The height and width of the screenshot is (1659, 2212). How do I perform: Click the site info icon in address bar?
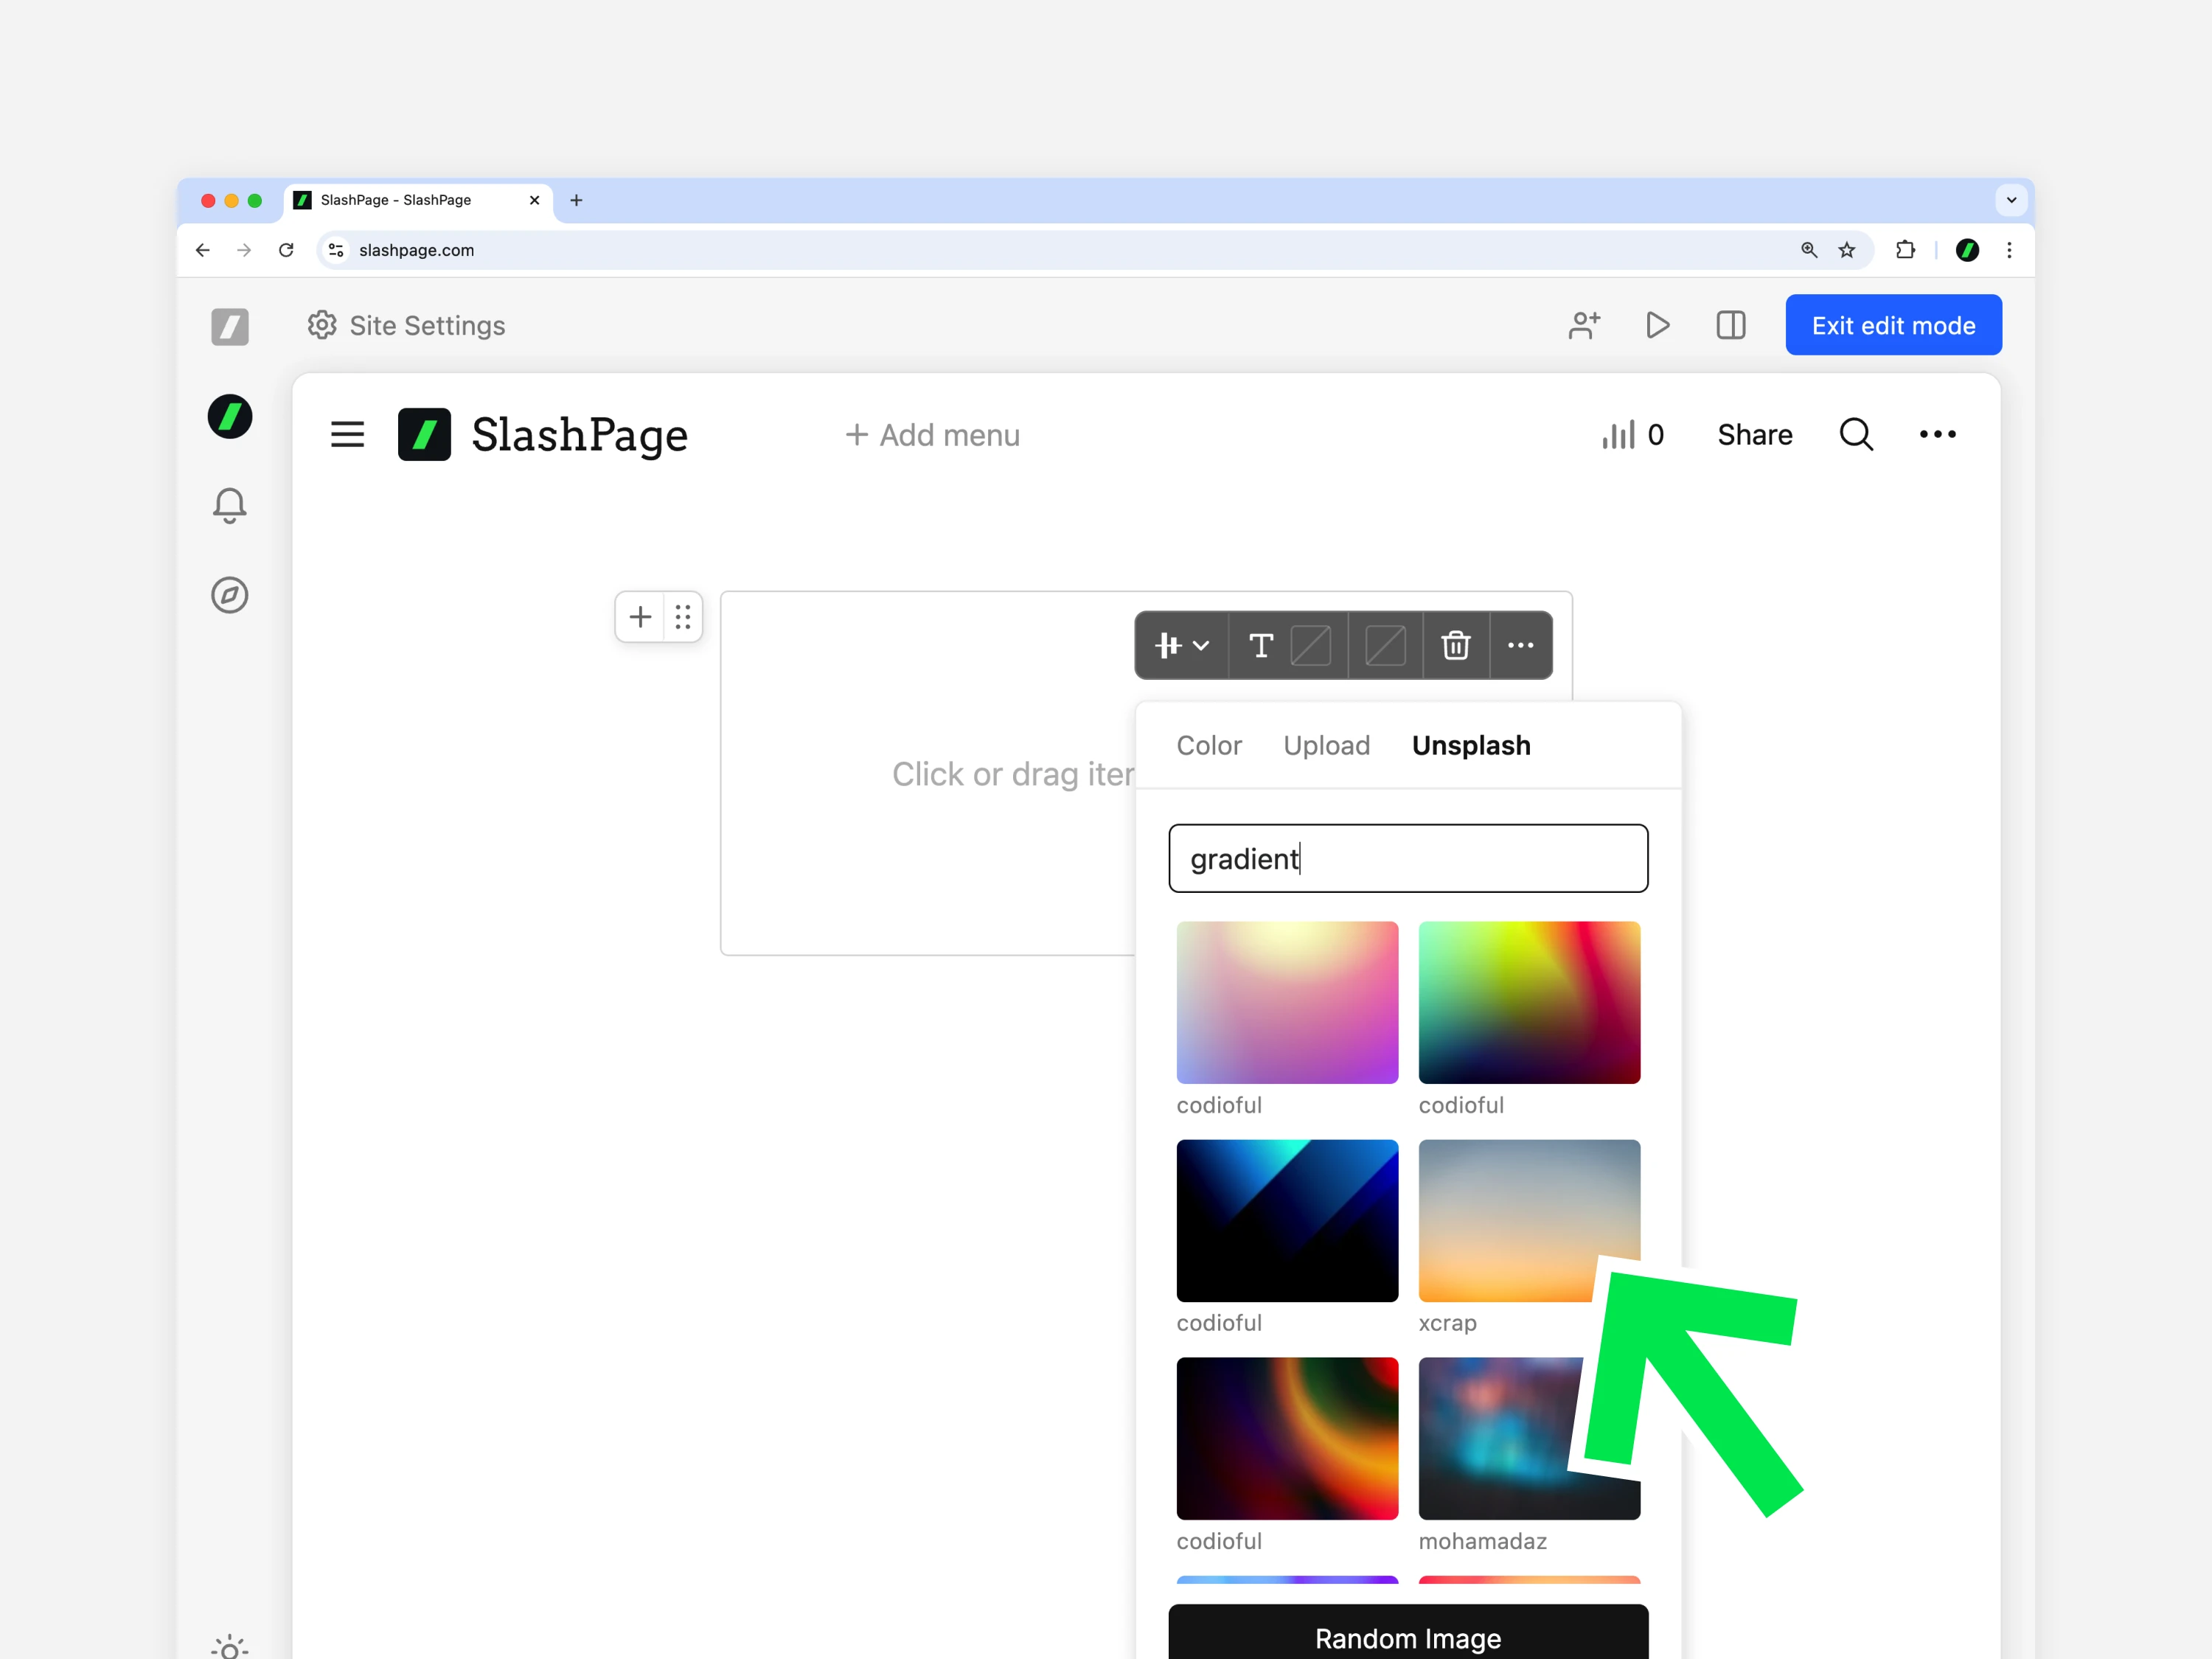(336, 250)
